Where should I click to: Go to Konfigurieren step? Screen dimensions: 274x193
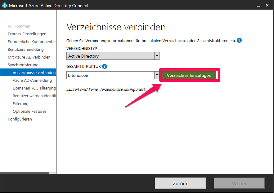[20, 119]
